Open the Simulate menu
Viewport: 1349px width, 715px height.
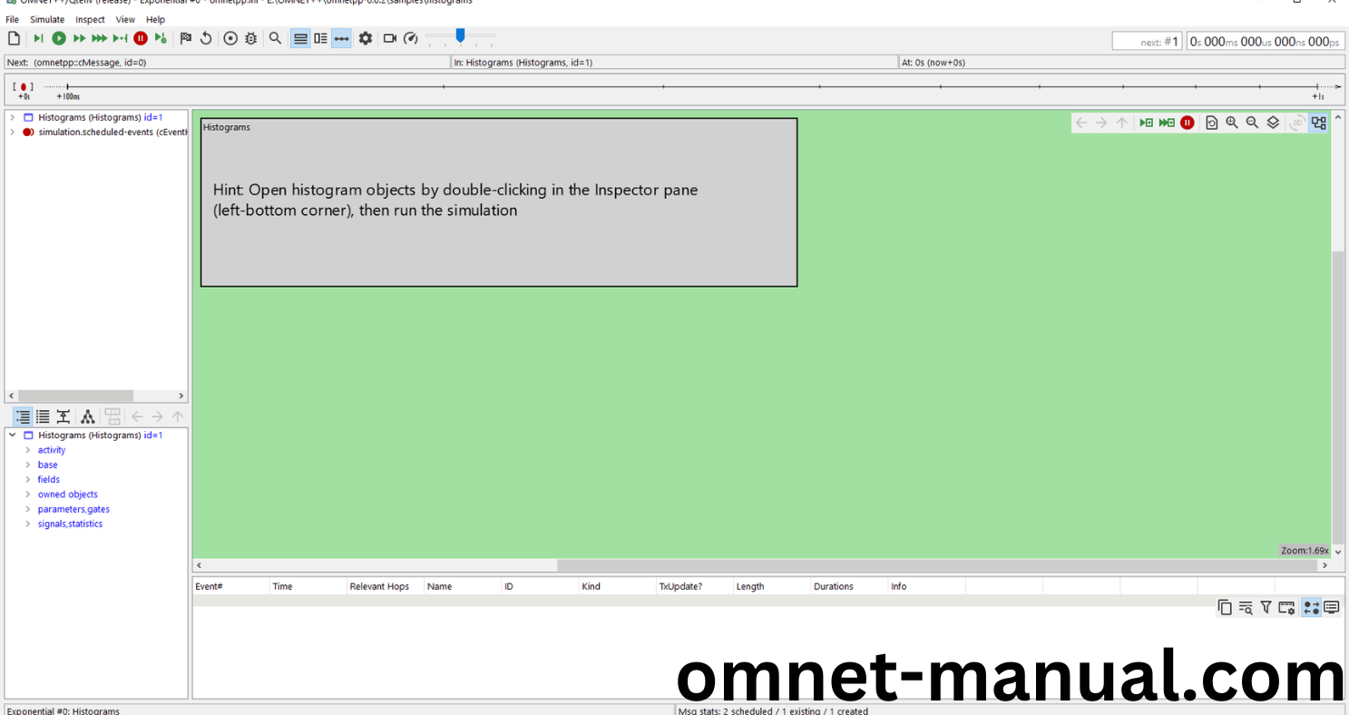coord(47,19)
